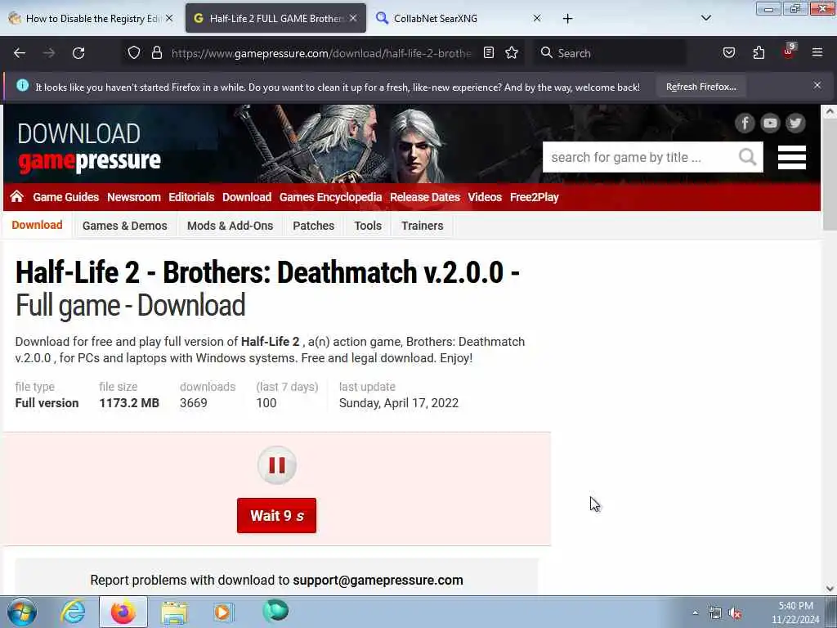This screenshot has height=628, width=837.
Task: Open Windows Media Player from taskbar
Action: [224, 612]
